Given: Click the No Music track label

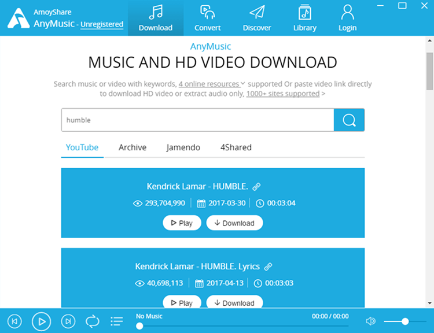Looking at the screenshot, I should click(149, 316).
